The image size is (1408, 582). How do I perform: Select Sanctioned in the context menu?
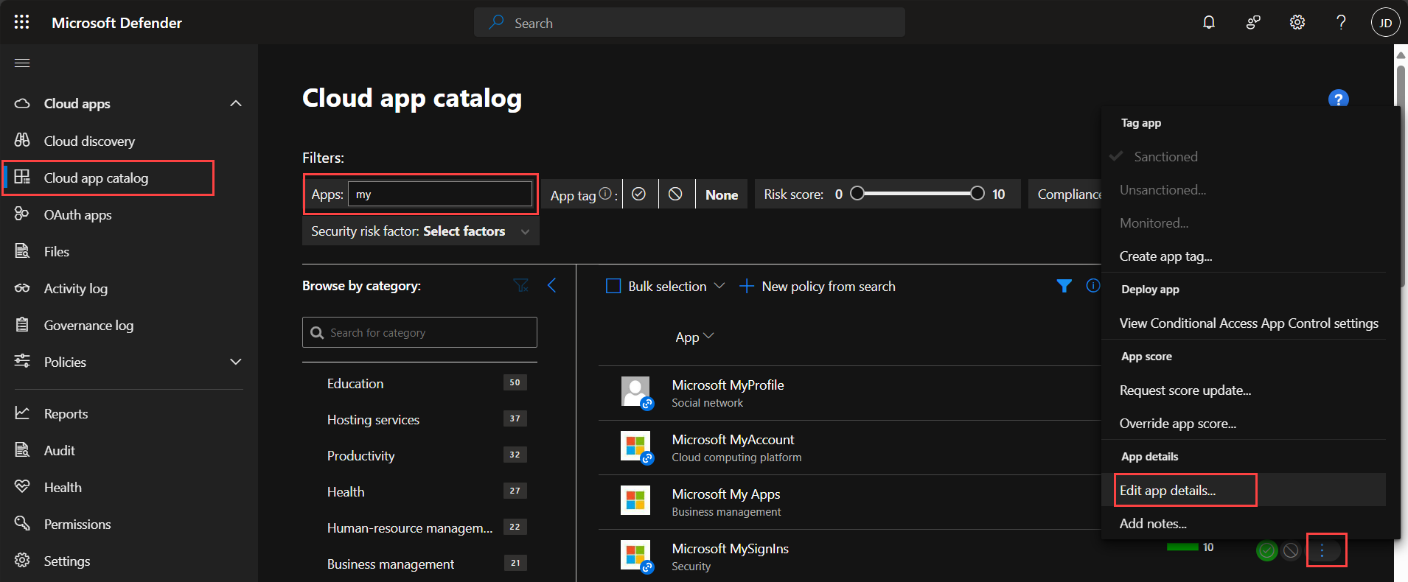point(1165,156)
